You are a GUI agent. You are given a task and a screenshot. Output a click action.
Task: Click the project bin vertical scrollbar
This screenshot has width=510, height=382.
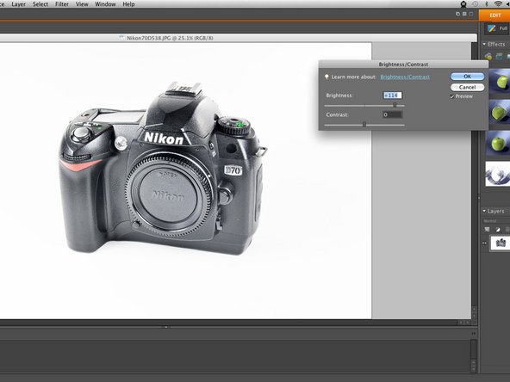click(474, 355)
